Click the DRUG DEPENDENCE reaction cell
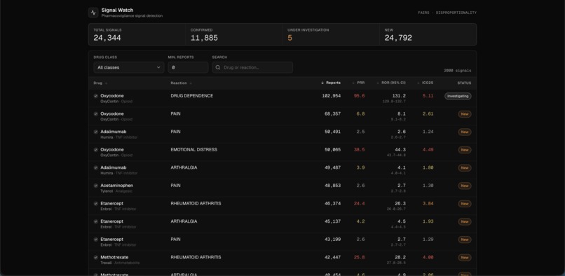 pyautogui.click(x=191, y=96)
